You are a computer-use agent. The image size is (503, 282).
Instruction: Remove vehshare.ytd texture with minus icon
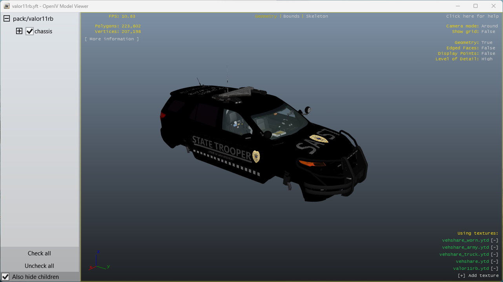coord(494,262)
